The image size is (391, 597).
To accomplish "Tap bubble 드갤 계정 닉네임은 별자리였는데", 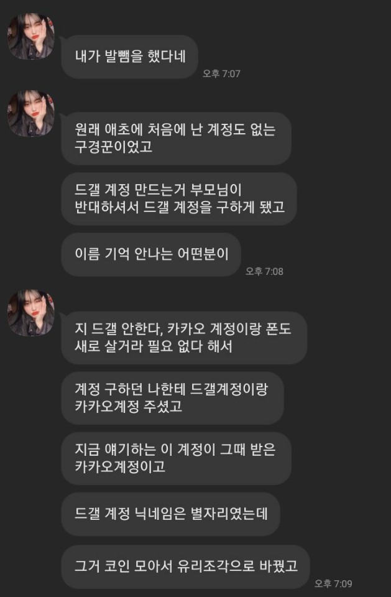I will pyautogui.click(x=170, y=514).
